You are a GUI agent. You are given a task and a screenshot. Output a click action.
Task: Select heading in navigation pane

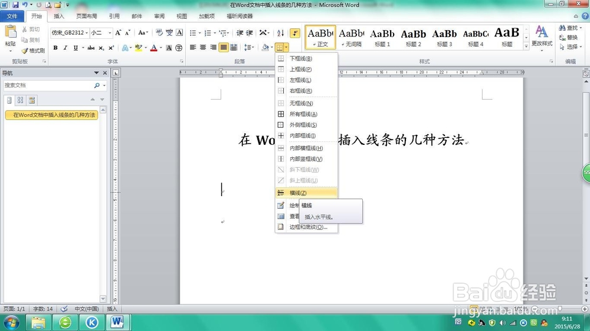point(51,115)
